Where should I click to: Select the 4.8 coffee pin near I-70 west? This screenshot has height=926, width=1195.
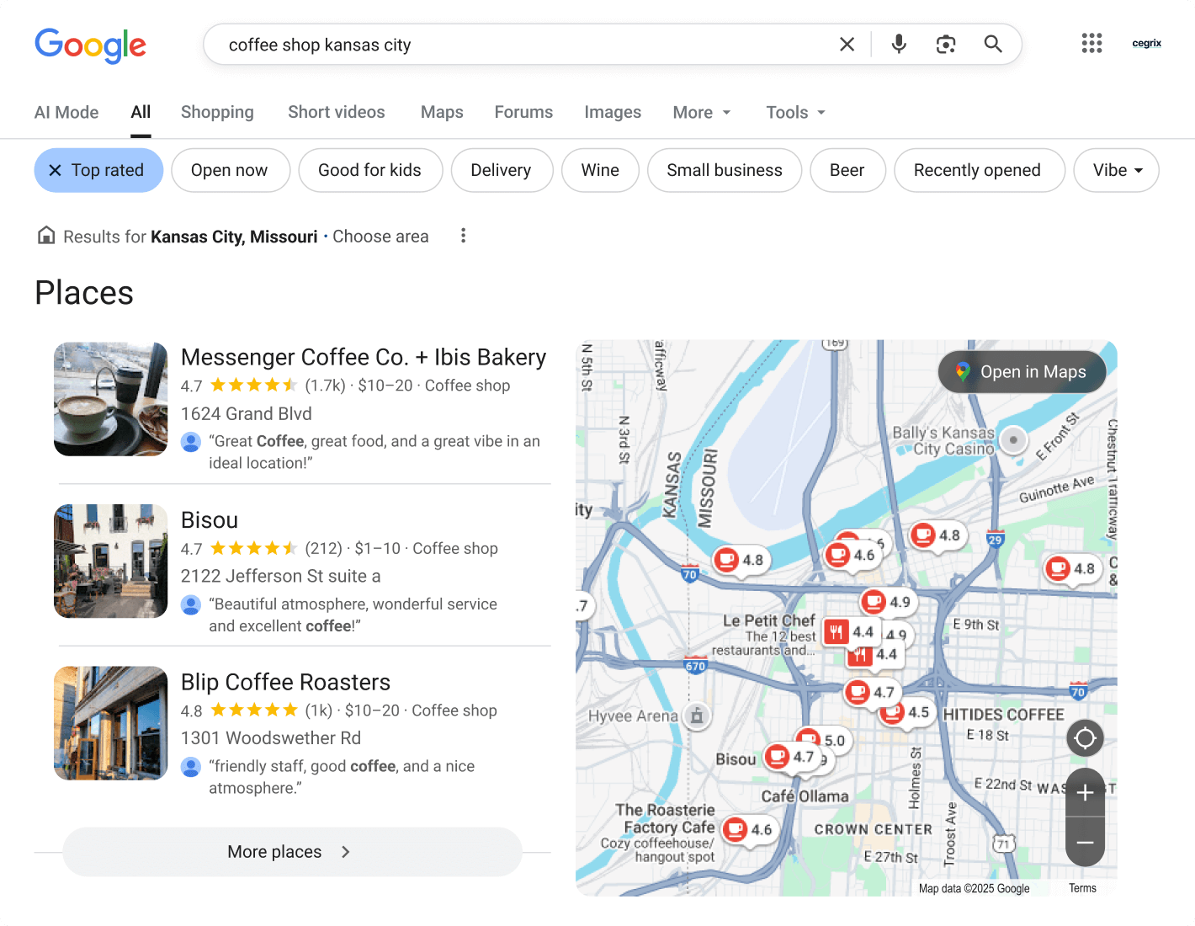[x=740, y=560]
